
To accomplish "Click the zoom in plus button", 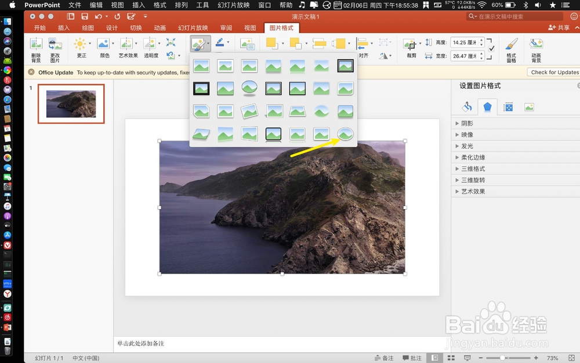I will pos(536,358).
